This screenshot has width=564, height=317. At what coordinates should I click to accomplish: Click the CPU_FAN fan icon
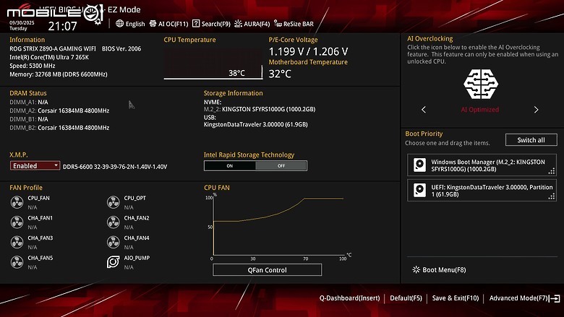[x=17, y=202]
